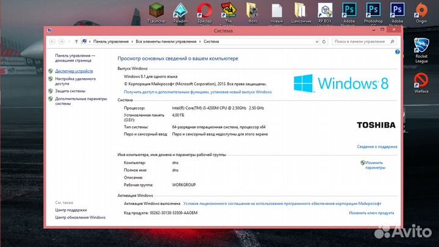Click Все элементы панели управления breadcrumb
The image size is (439, 247).
166,41
